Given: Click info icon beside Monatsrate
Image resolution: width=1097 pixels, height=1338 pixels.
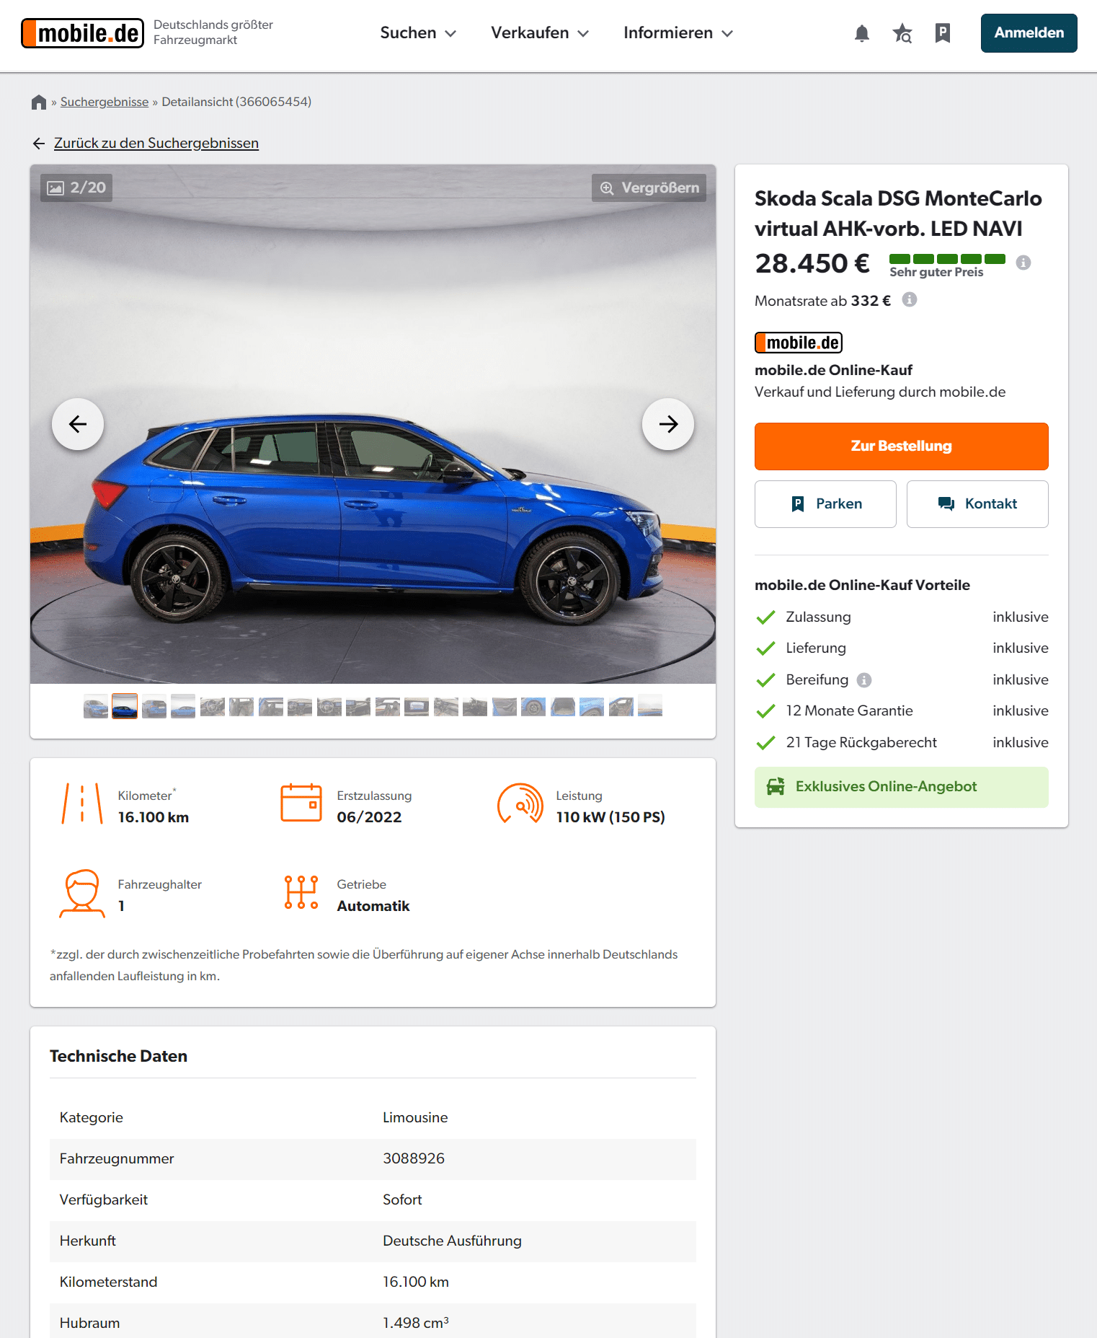Looking at the screenshot, I should (910, 299).
